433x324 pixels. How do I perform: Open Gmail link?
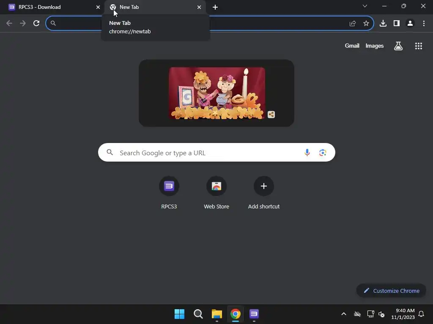coord(352,46)
